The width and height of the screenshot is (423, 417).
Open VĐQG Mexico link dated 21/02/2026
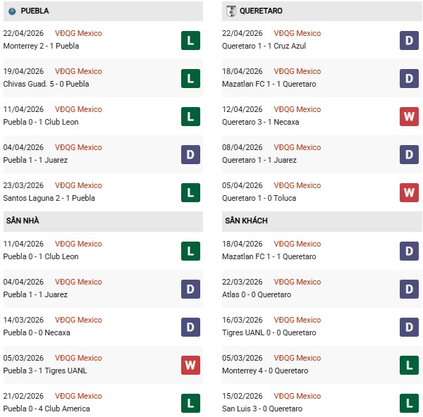click(78, 396)
